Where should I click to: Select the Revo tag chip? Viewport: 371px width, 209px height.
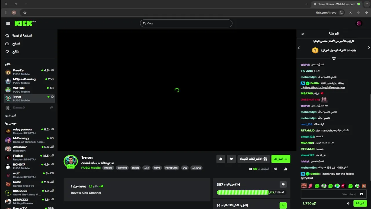tap(157, 167)
